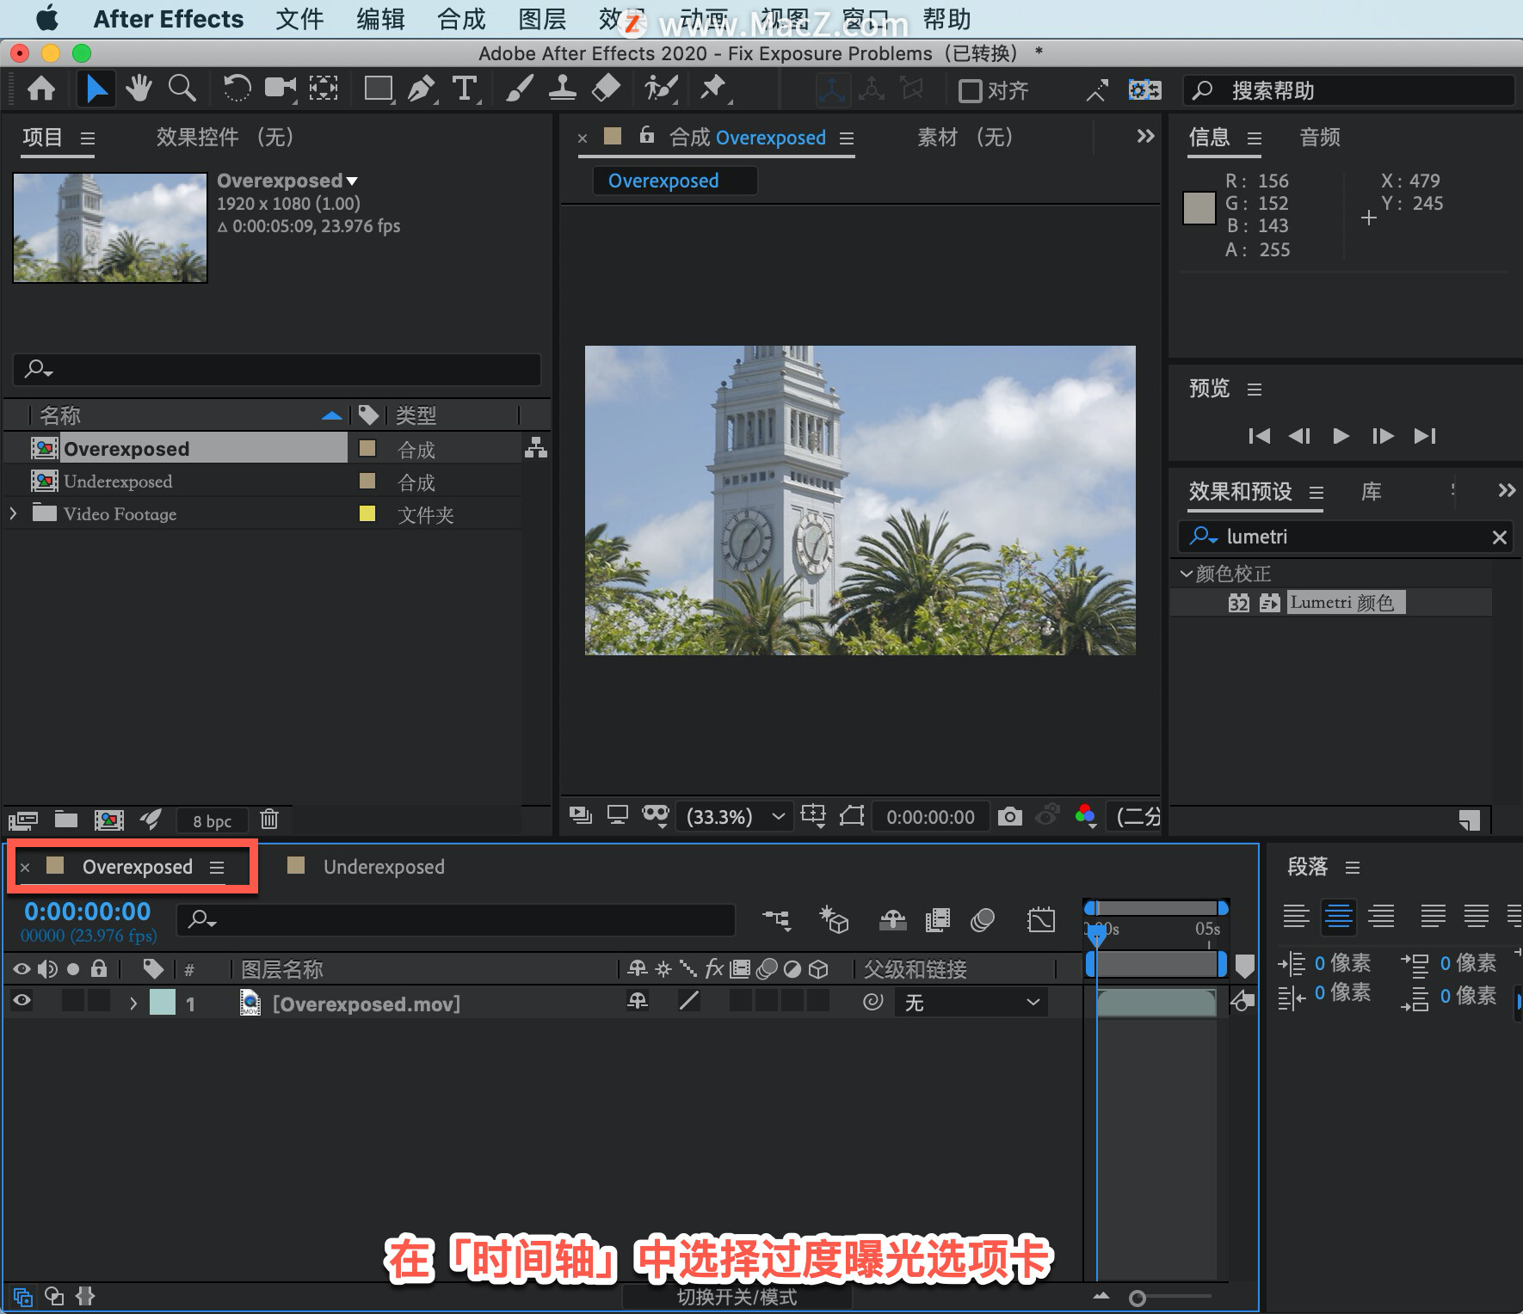This screenshot has width=1523, height=1314.
Task: Show hidden Effects panel tabs chevron
Action: [x=1507, y=491]
